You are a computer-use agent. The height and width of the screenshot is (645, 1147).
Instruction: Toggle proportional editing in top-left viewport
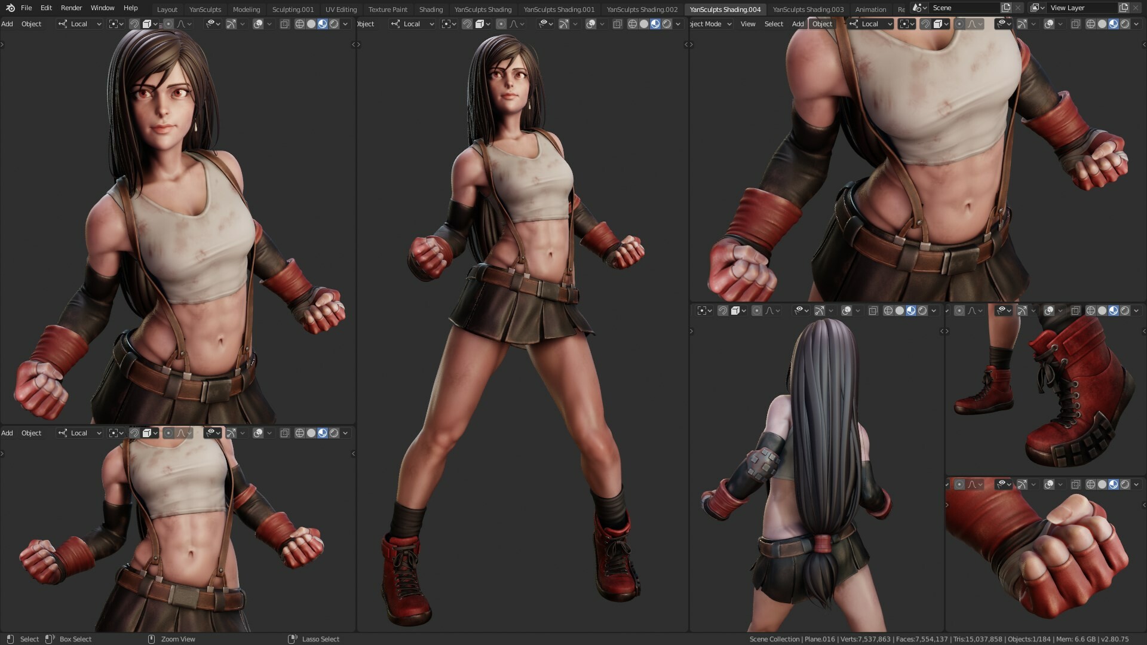coord(168,24)
